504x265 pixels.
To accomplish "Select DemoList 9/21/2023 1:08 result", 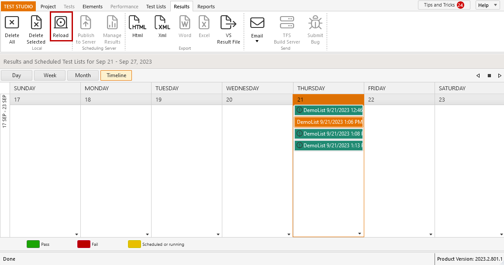I will pos(328,134).
